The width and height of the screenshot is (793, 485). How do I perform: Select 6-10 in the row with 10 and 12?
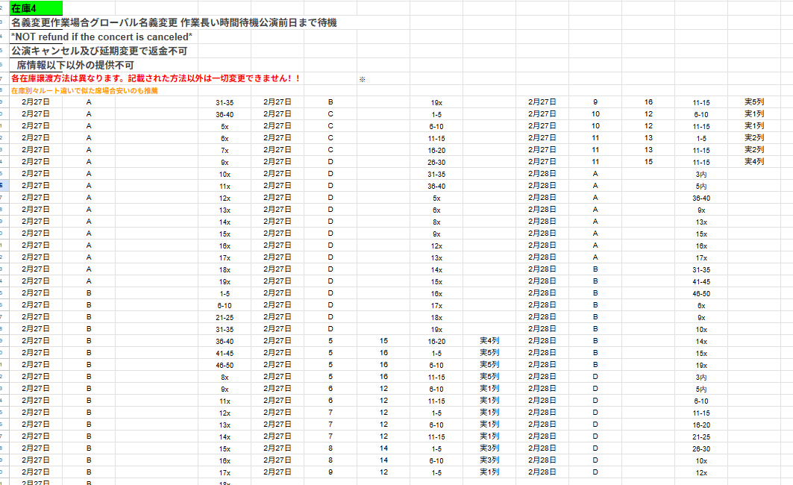701,115
